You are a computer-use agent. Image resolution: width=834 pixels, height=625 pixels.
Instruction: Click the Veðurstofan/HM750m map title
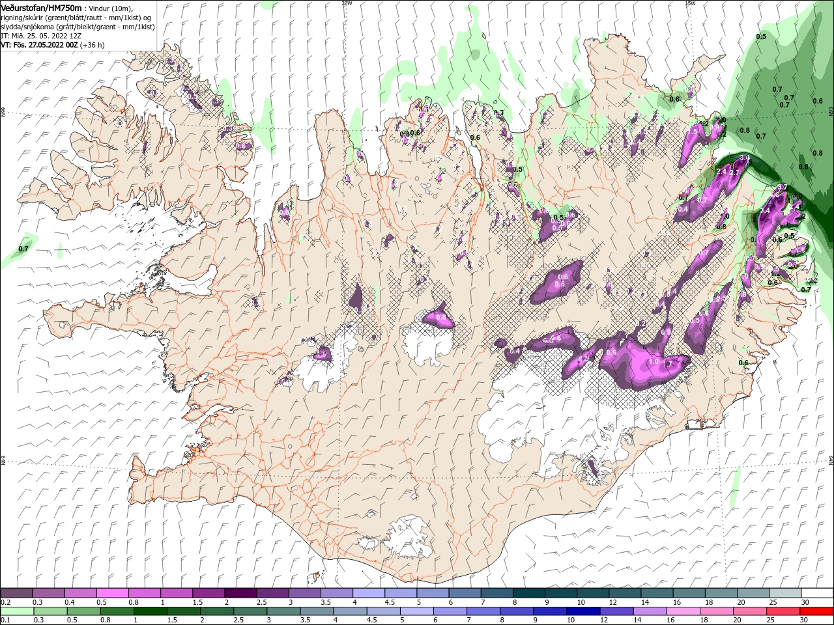coord(41,7)
